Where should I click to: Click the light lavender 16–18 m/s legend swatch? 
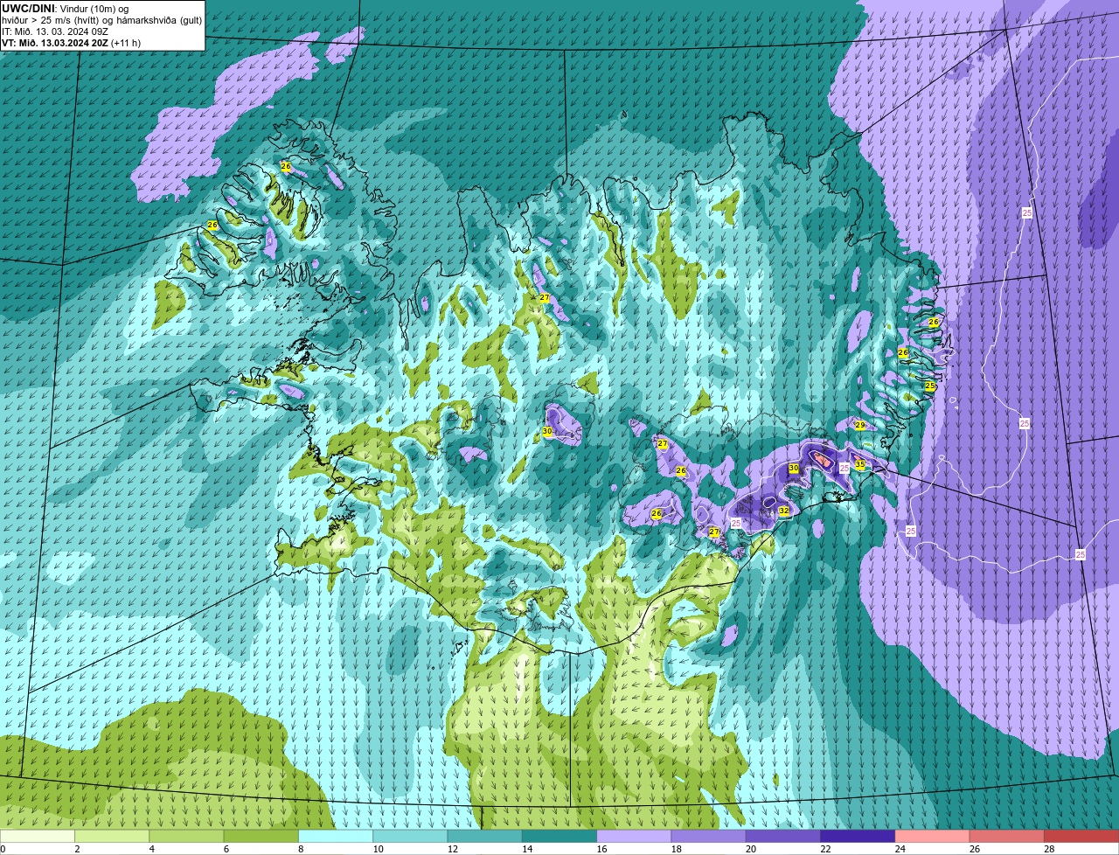point(634,836)
